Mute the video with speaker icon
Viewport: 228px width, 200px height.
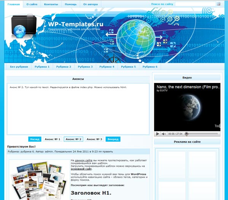pyautogui.click(x=164, y=134)
